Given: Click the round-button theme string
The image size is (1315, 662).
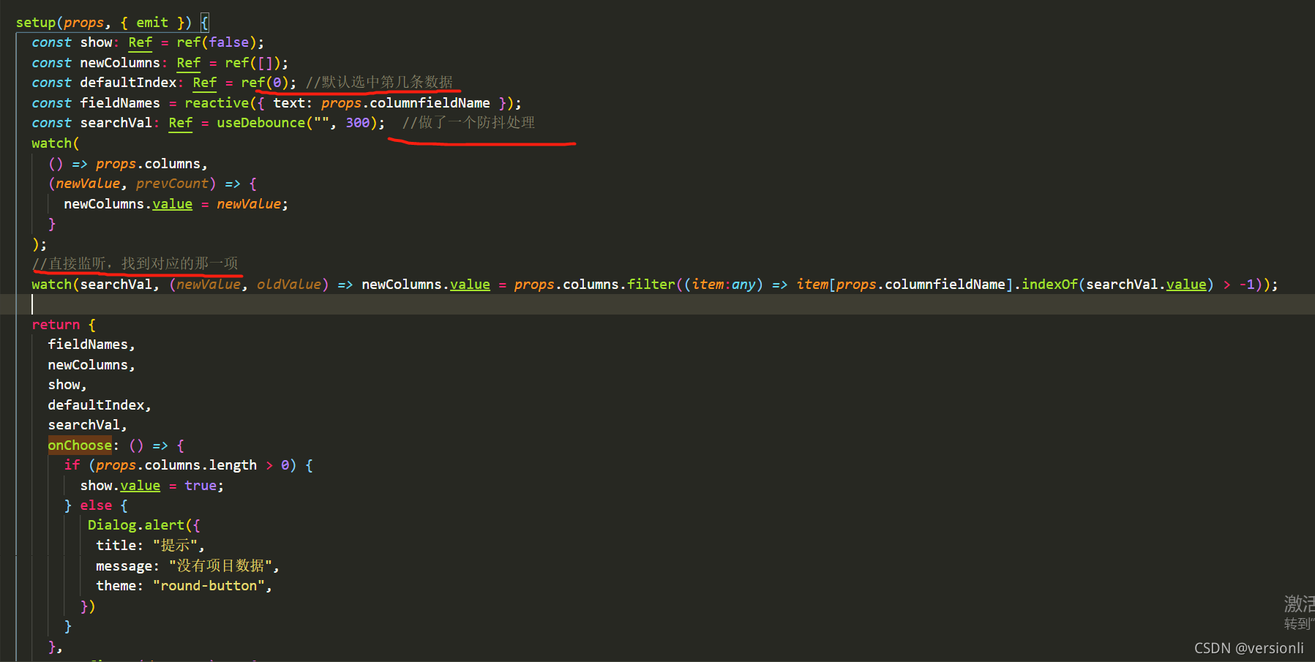Looking at the screenshot, I should coord(209,585).
